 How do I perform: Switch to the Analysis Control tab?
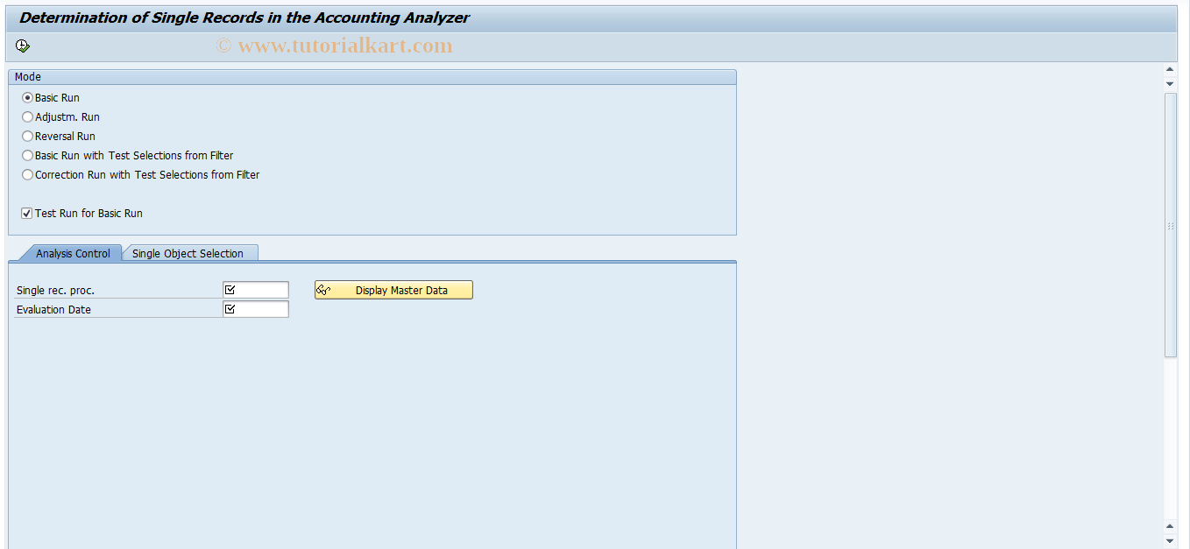coord(73,253)
